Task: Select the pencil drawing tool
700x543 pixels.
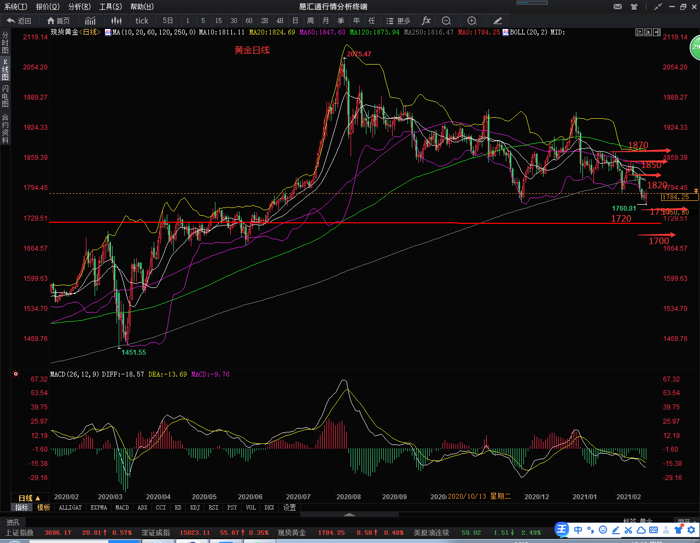Action: click(498, 21)
